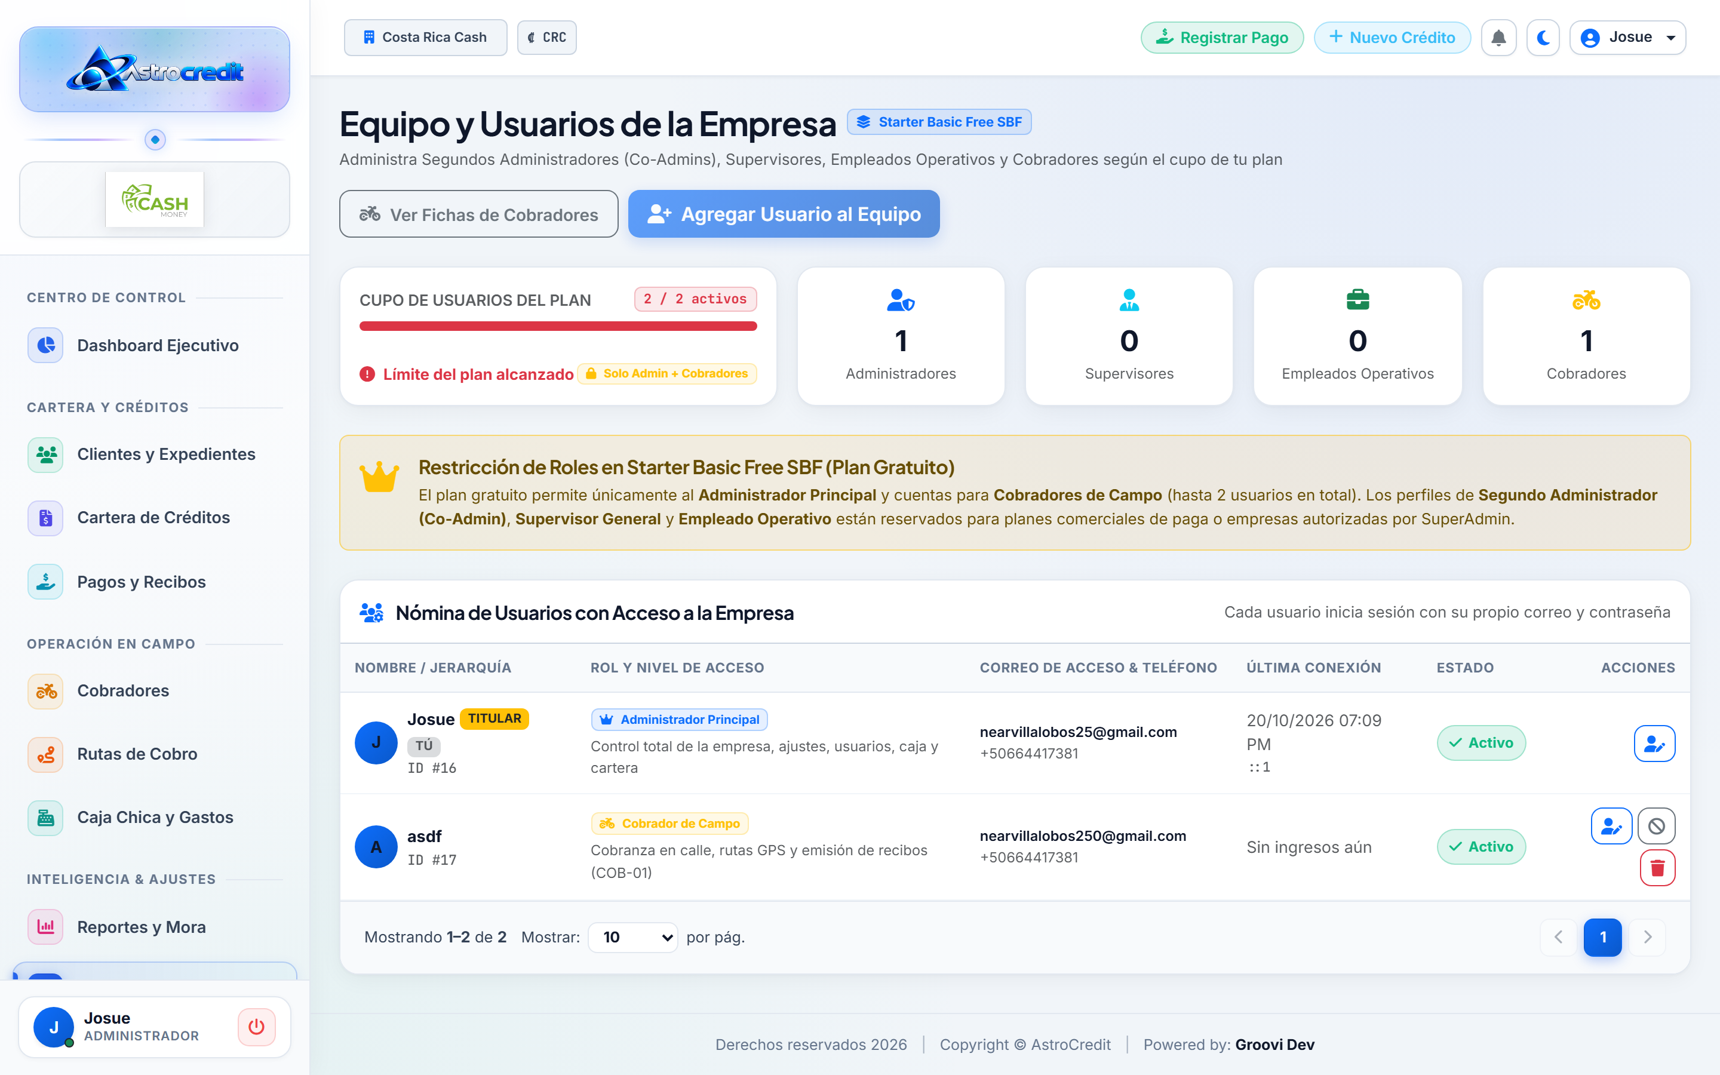
Task: Edit user Josue with edit icon
Action: [1654, 744]
